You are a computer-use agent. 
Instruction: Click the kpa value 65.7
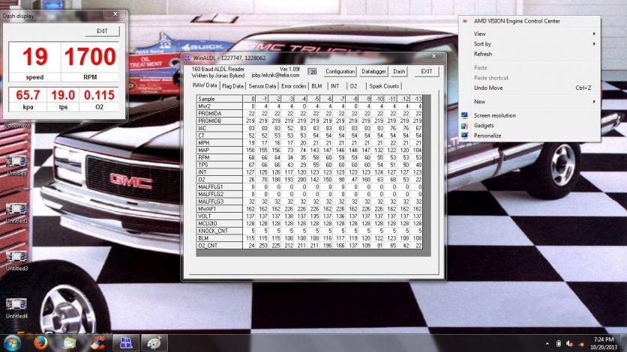pyautogui.click(x=28, y=95)
